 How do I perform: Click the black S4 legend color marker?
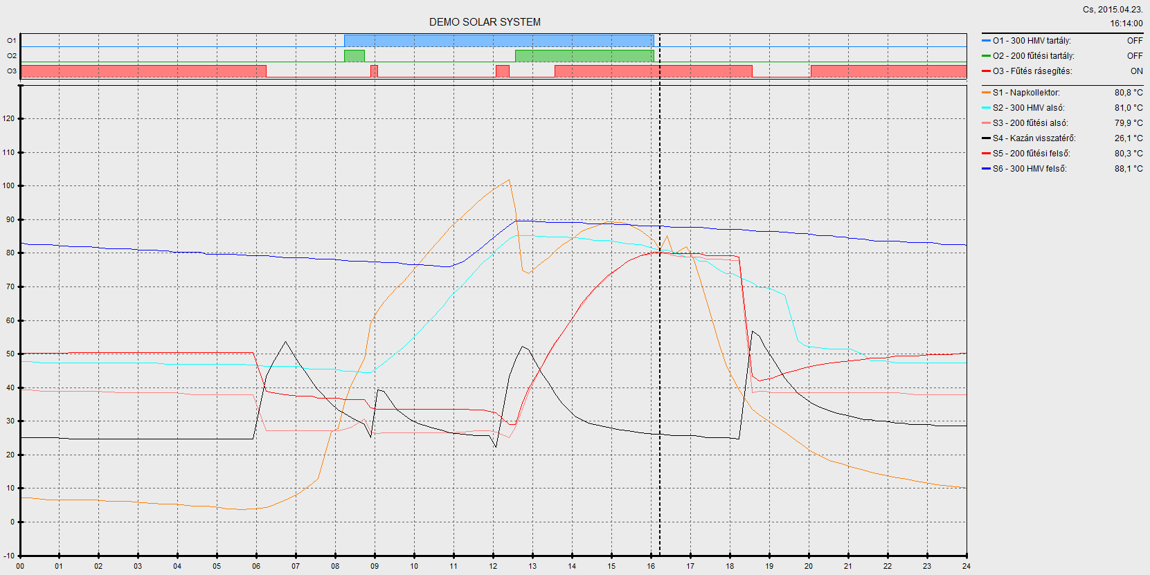986,138
